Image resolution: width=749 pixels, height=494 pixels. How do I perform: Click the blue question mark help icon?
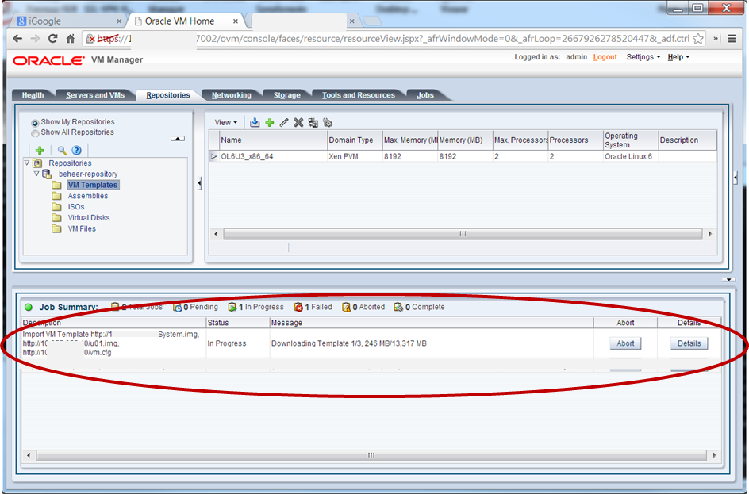76,151
